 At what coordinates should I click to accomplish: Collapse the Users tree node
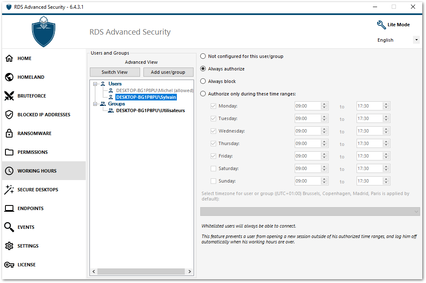pos(95,84)
